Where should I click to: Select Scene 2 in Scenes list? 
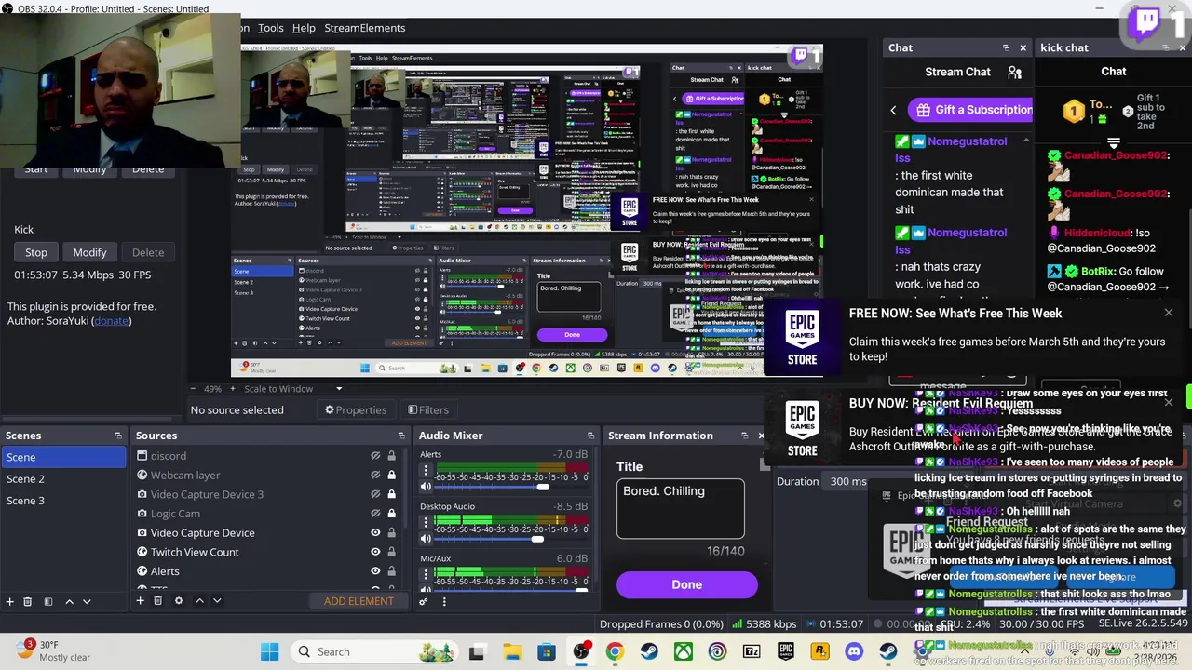[63, 478]
